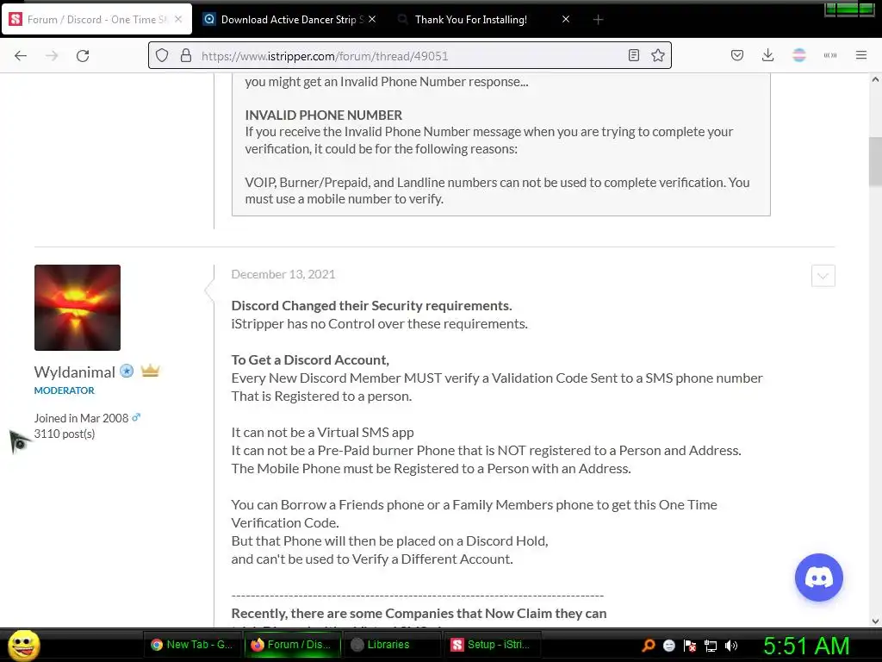Click 'Discord Changed their Security requirements.' heading
The image size is (882, 662).
click(371, 306)
